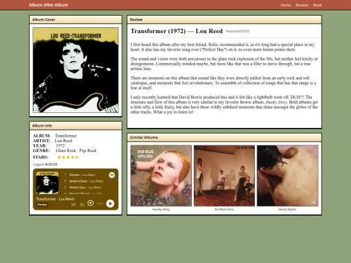The width and height of the screenshot is (351, 263).
Task: Click the review title Transformer (1972) — Lou Reed
Action: click(x=177, y=31)
